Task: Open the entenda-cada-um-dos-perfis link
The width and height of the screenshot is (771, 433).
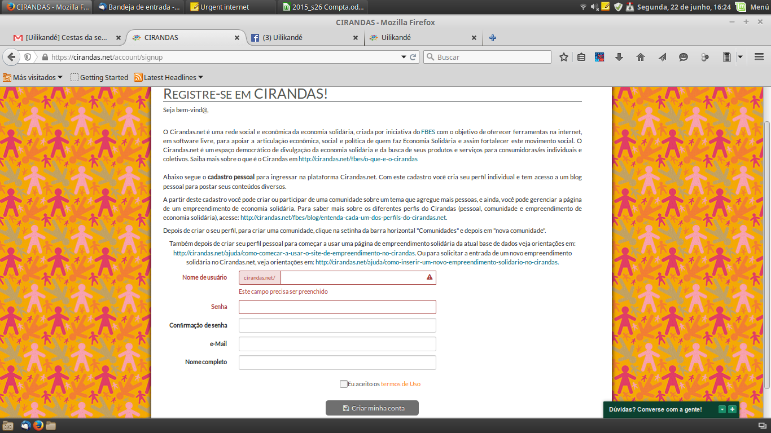Action: pos(344,217)
